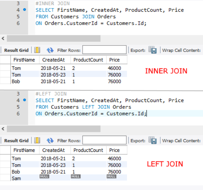203x190 pixels.
Task: Click lower Filter Rows input field
Action: click(105, 140)
